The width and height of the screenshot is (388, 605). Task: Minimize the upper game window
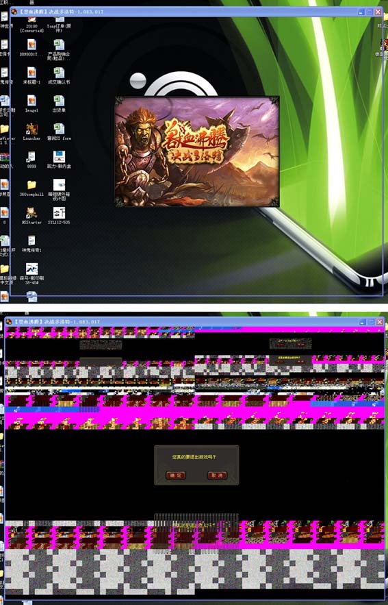(361, 12)
